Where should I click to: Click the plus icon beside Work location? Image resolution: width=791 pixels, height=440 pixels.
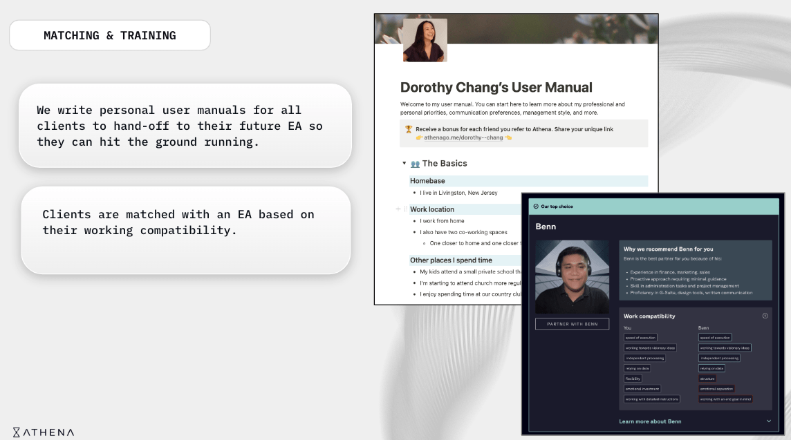397,209
